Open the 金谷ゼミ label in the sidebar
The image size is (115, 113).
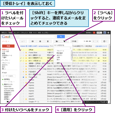click(x=5, y=65)
